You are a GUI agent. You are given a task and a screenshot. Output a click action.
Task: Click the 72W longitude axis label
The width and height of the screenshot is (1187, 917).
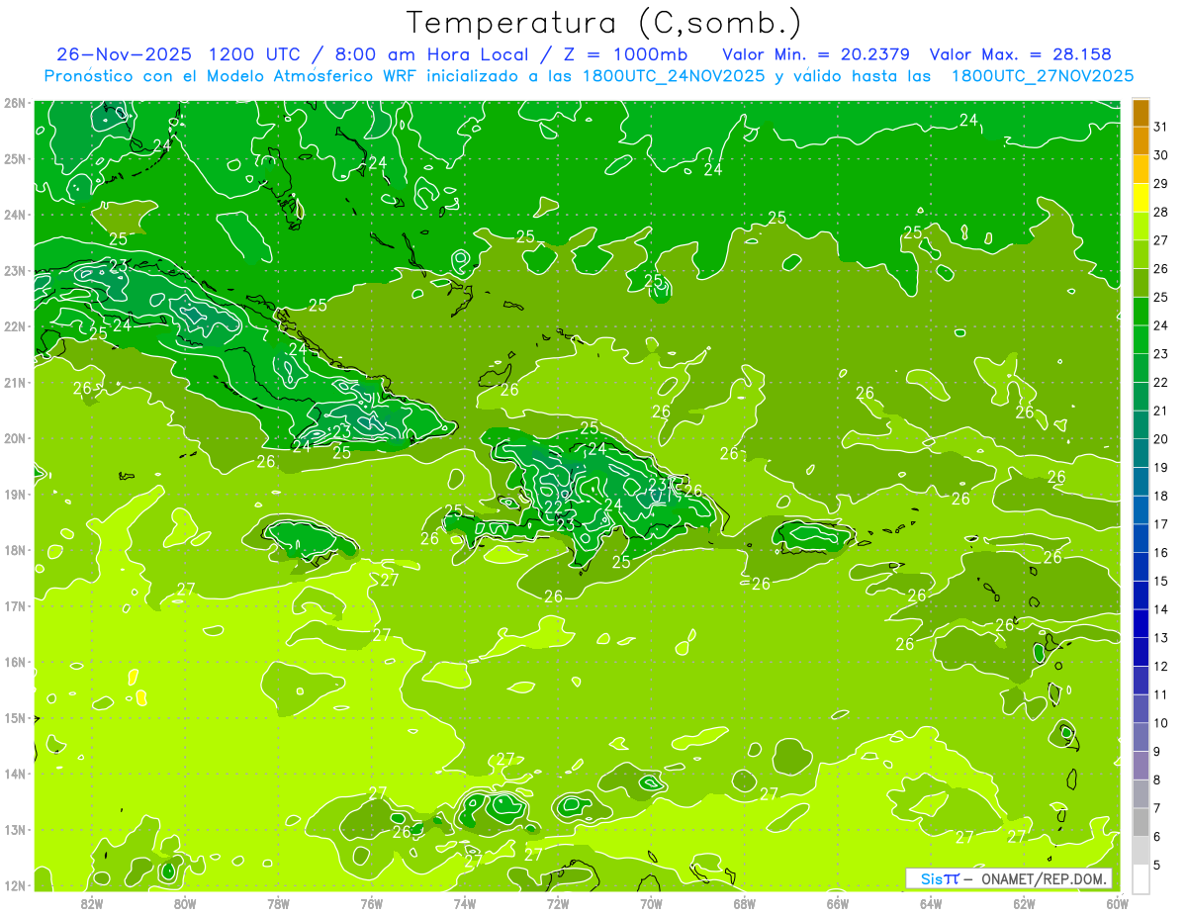tap(558, 903)
